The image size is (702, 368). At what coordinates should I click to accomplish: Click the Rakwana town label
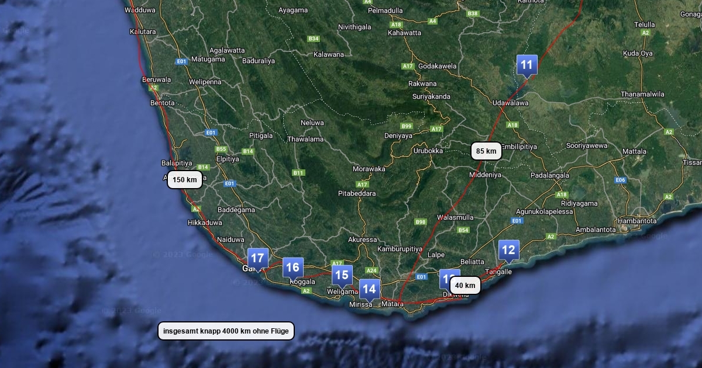tap(422, 84)
